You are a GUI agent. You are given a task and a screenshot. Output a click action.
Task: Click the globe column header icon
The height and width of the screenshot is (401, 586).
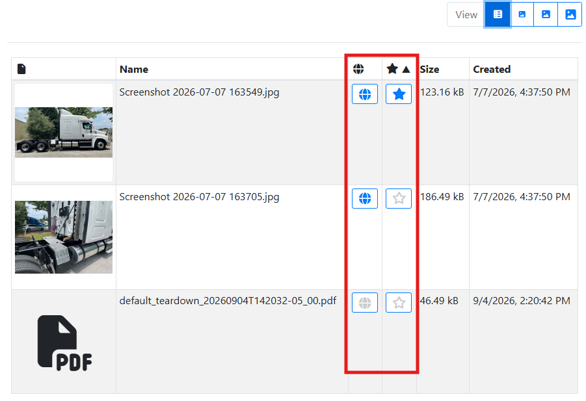pyautogui.click(x=358, y=69)
